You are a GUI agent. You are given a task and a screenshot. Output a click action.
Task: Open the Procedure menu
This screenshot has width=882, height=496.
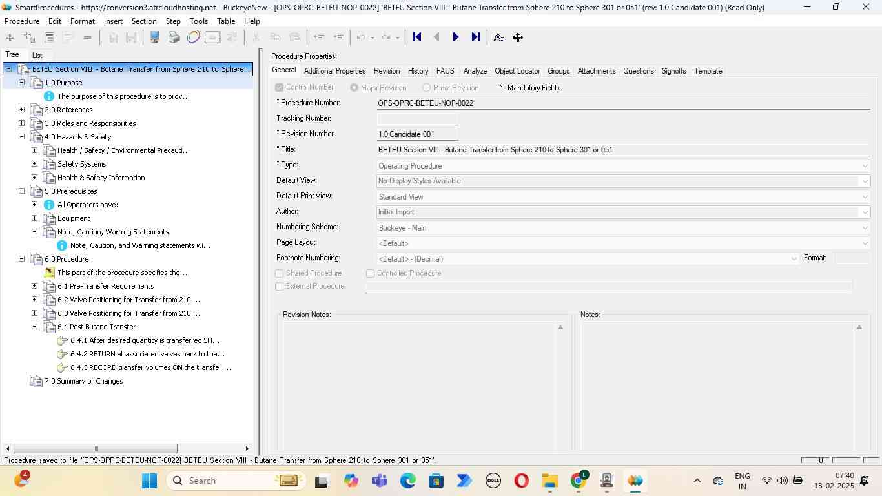pyautogui.click(x=22, y=21)
